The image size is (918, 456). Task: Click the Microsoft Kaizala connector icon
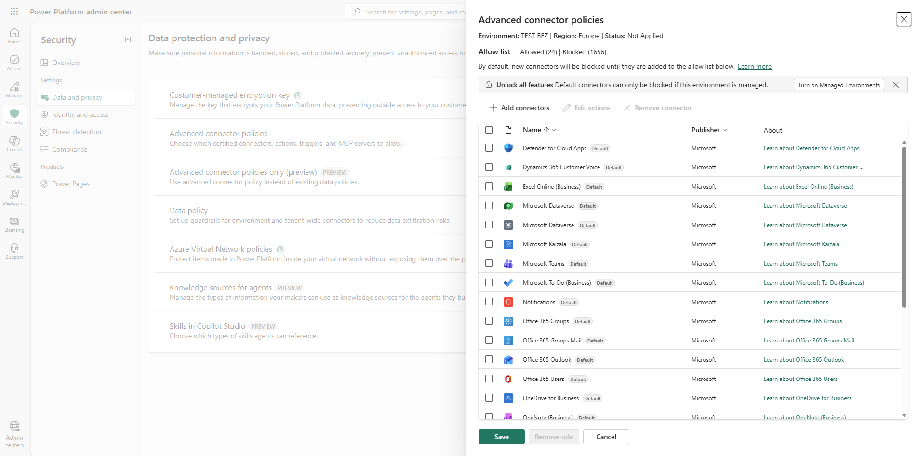click(508, 244)
